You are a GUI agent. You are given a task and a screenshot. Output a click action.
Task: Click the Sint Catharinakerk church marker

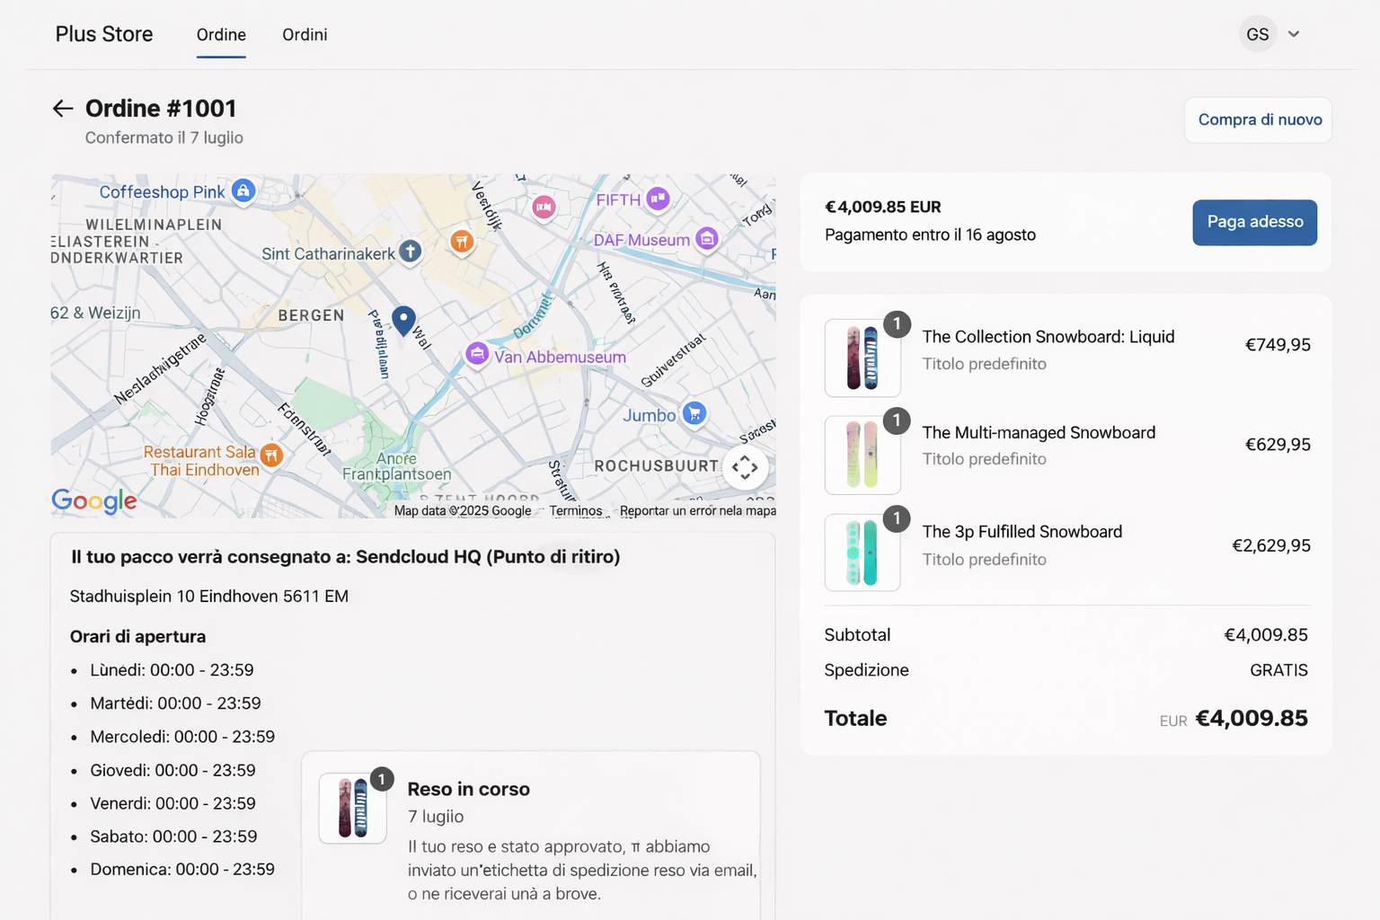pos(411,252)
